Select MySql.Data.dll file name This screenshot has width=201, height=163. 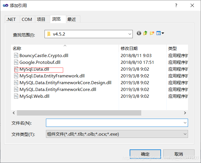click(34, 69)
